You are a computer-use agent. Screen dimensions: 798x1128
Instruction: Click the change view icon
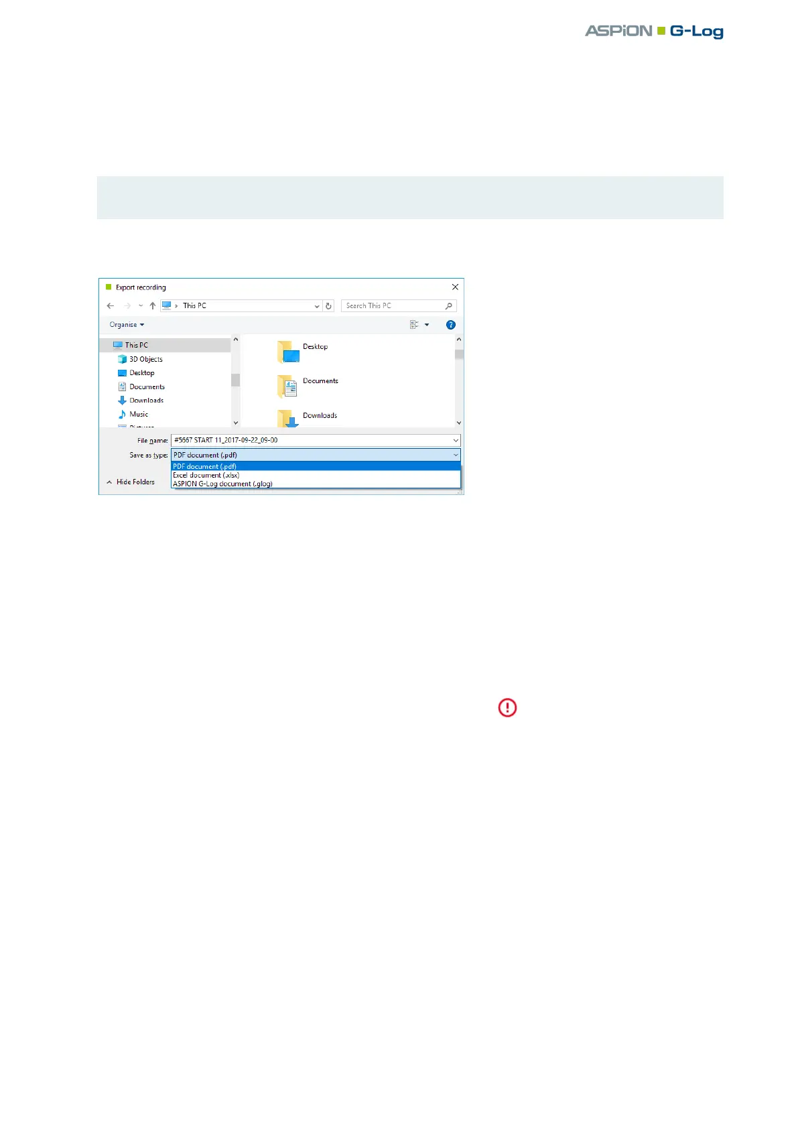click(414, 325)
